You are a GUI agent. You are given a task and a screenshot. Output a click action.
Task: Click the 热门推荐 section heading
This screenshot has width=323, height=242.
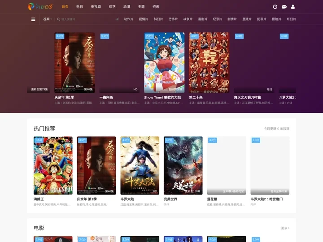(x=44, y=129)
